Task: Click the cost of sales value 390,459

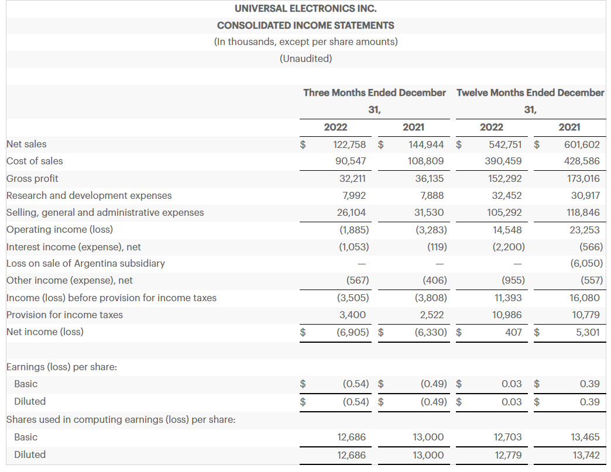Action: click(x=503, y=161)
